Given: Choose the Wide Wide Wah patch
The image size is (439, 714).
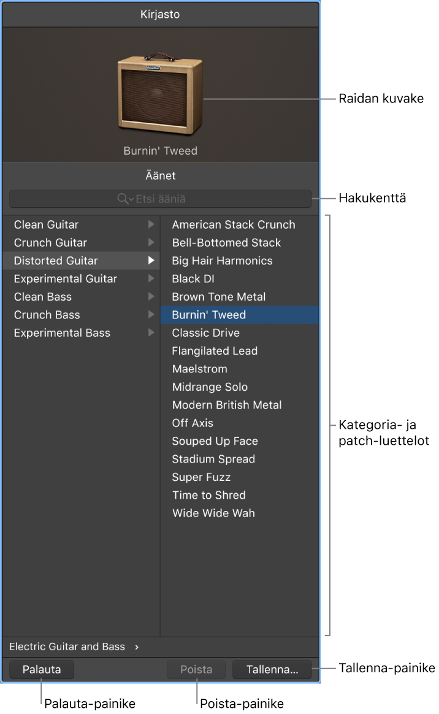Looking at the screenshot, I should coord(213,513).
